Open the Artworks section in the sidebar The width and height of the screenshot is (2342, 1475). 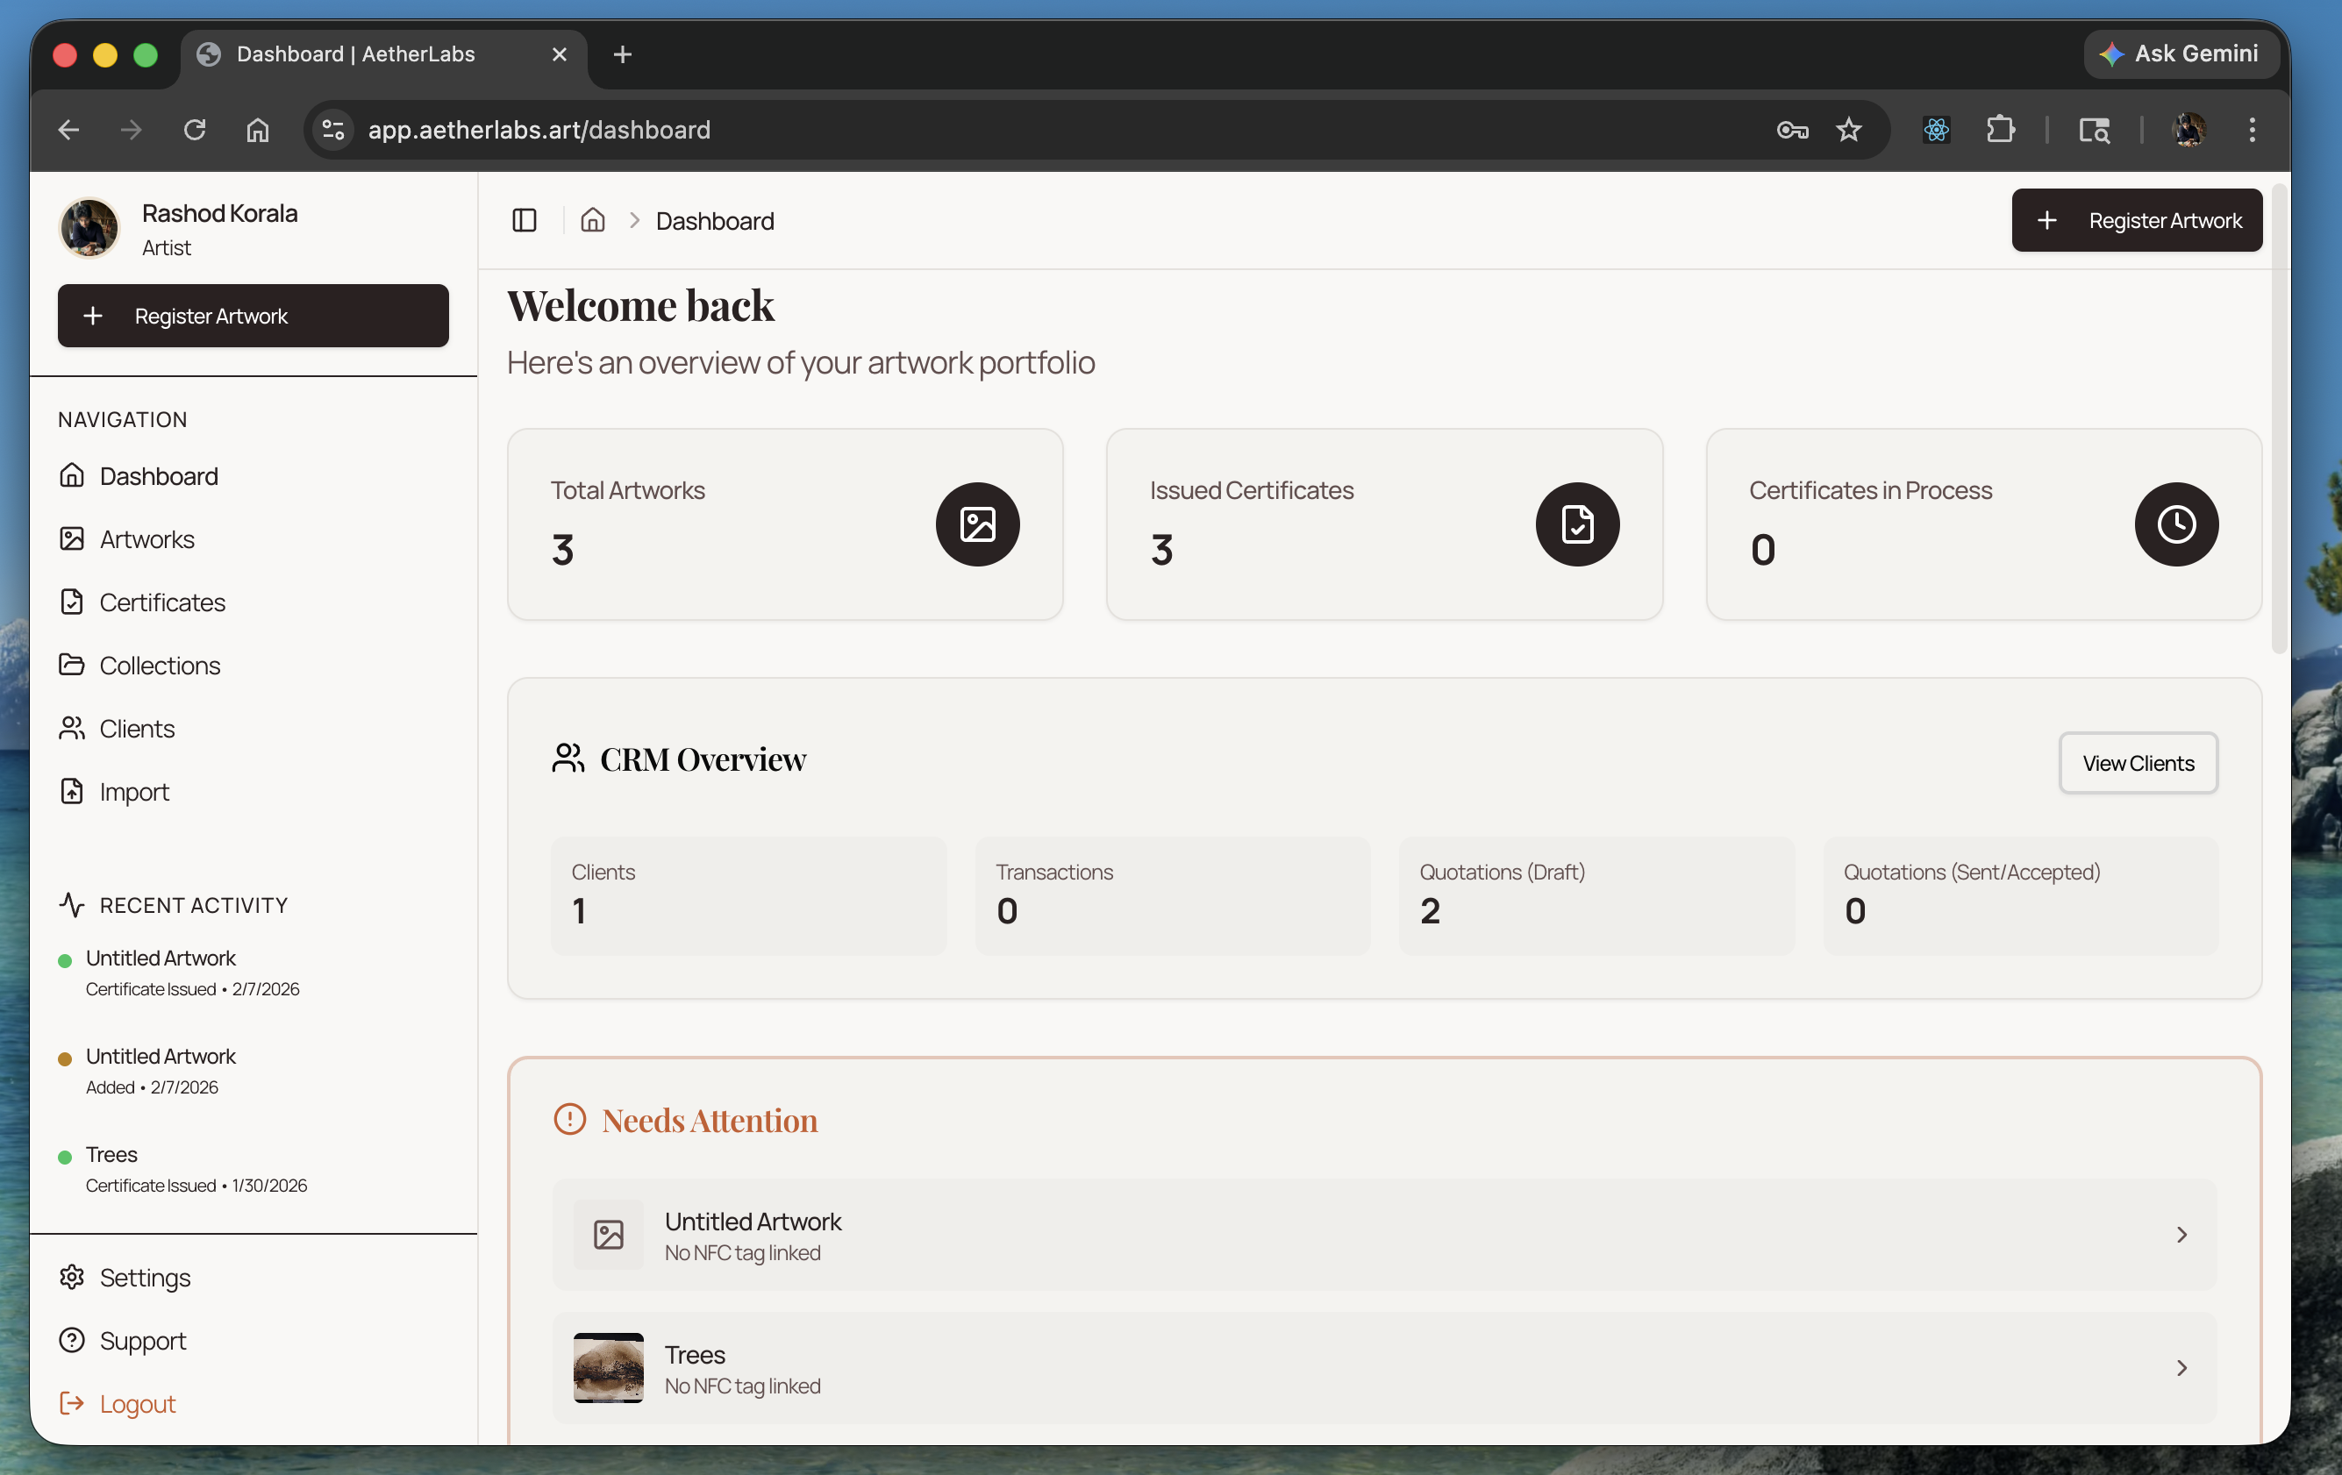[146, 538]
